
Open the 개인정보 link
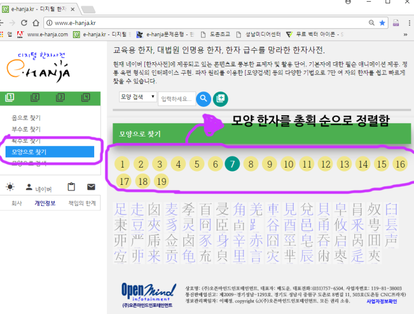[x=45, y=203]
